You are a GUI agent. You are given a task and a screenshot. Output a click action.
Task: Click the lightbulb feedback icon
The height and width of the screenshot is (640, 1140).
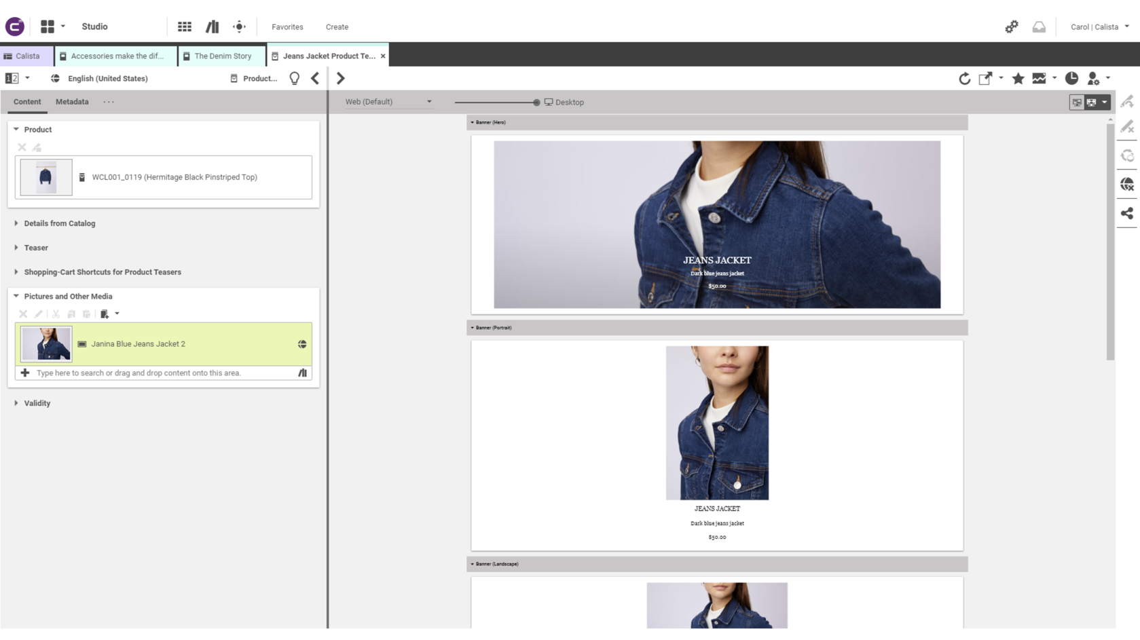295,78
